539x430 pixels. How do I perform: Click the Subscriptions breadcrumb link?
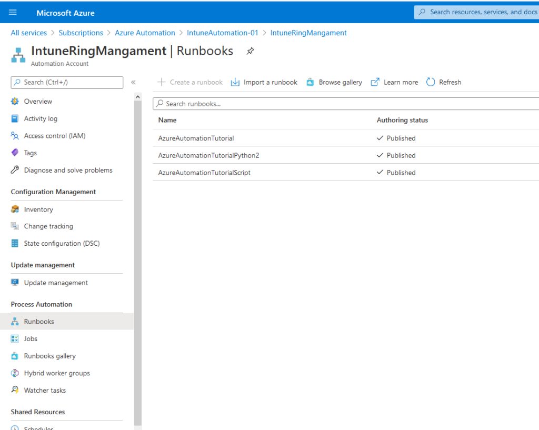[81, 33]
